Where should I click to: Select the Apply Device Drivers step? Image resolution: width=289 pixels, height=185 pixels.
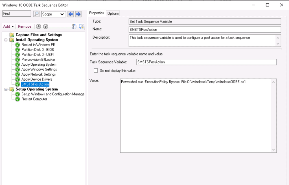pyautogui.click(x=37, y=80)
